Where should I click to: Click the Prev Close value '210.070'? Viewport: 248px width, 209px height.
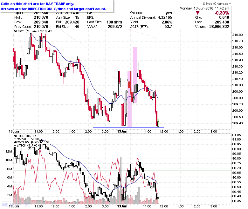click(41, 27)
